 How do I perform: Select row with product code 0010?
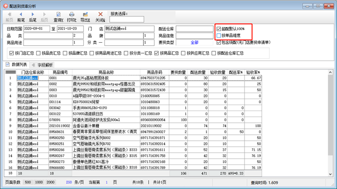(133, 96)
